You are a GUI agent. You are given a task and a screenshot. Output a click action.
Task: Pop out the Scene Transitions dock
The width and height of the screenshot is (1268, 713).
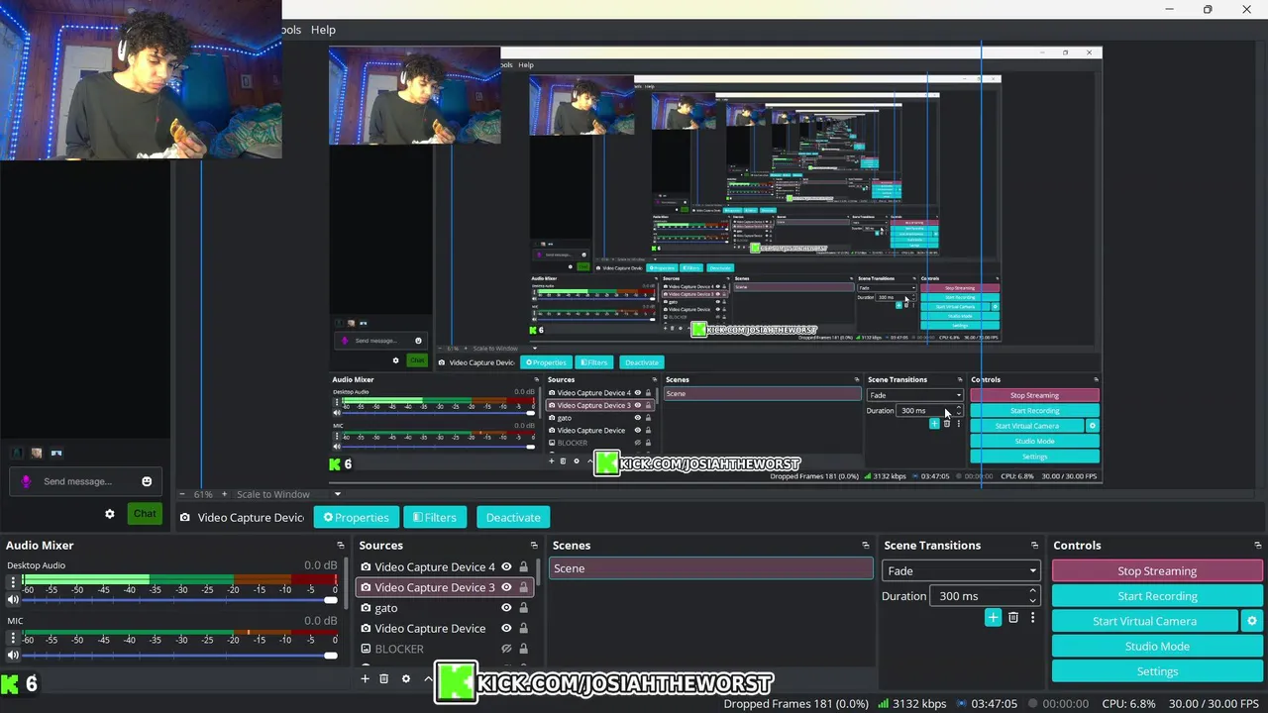[x=1035, y=546]
